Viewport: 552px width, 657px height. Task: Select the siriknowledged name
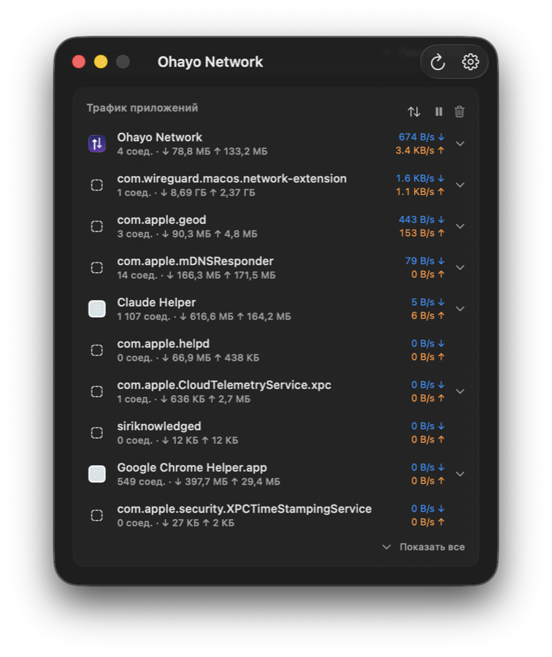pos(159,426)
